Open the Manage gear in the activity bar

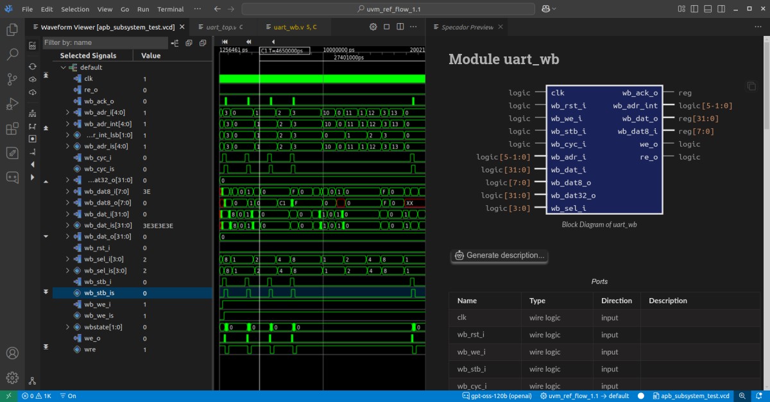tap(12, 378)
